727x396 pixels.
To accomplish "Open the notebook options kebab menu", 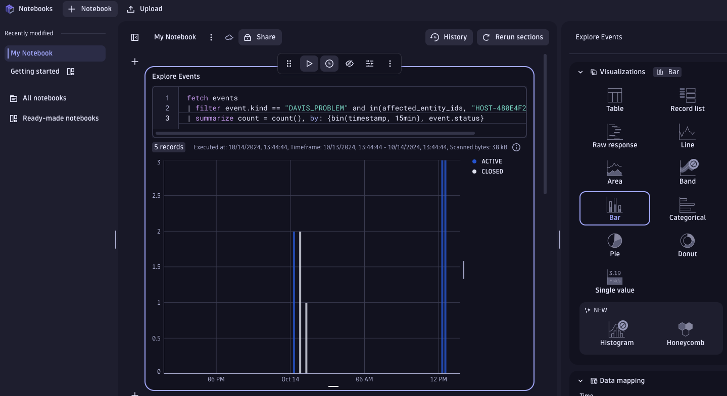I will pyautogui.click(x=211, y=37).
